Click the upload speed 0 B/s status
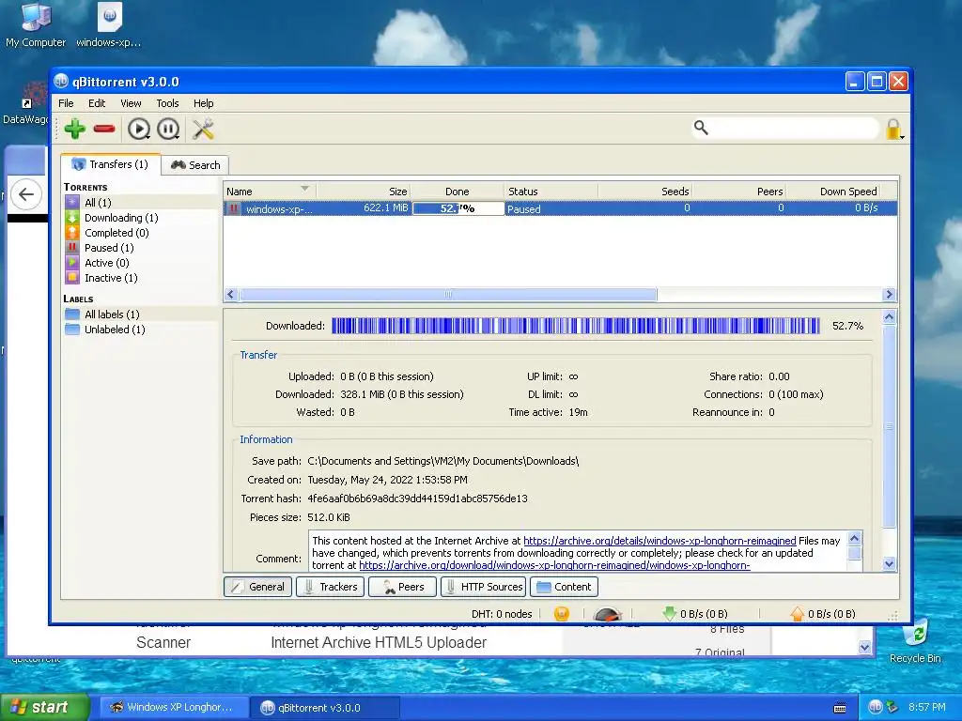The height and width of the screenshot is (721, 962). click(823, 614)
